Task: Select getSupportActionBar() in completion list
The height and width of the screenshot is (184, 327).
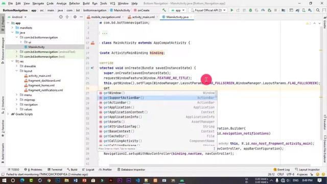Action: tap(157, 98)
